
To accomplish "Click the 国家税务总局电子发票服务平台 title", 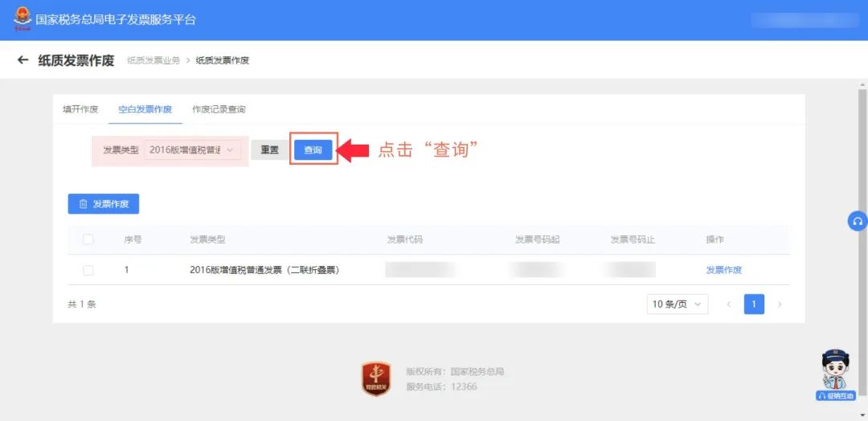I will (x=116, y=20).
